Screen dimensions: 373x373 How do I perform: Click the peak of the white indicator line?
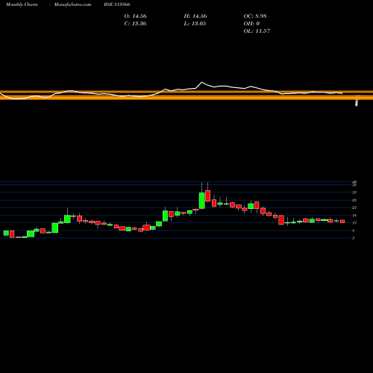202,82
